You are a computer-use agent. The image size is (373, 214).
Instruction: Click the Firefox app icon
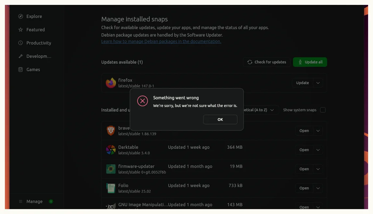111,83
